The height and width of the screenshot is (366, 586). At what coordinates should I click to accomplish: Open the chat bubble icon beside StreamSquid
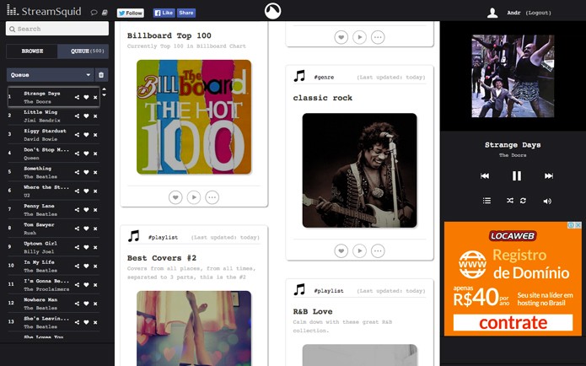pos(94,13)
